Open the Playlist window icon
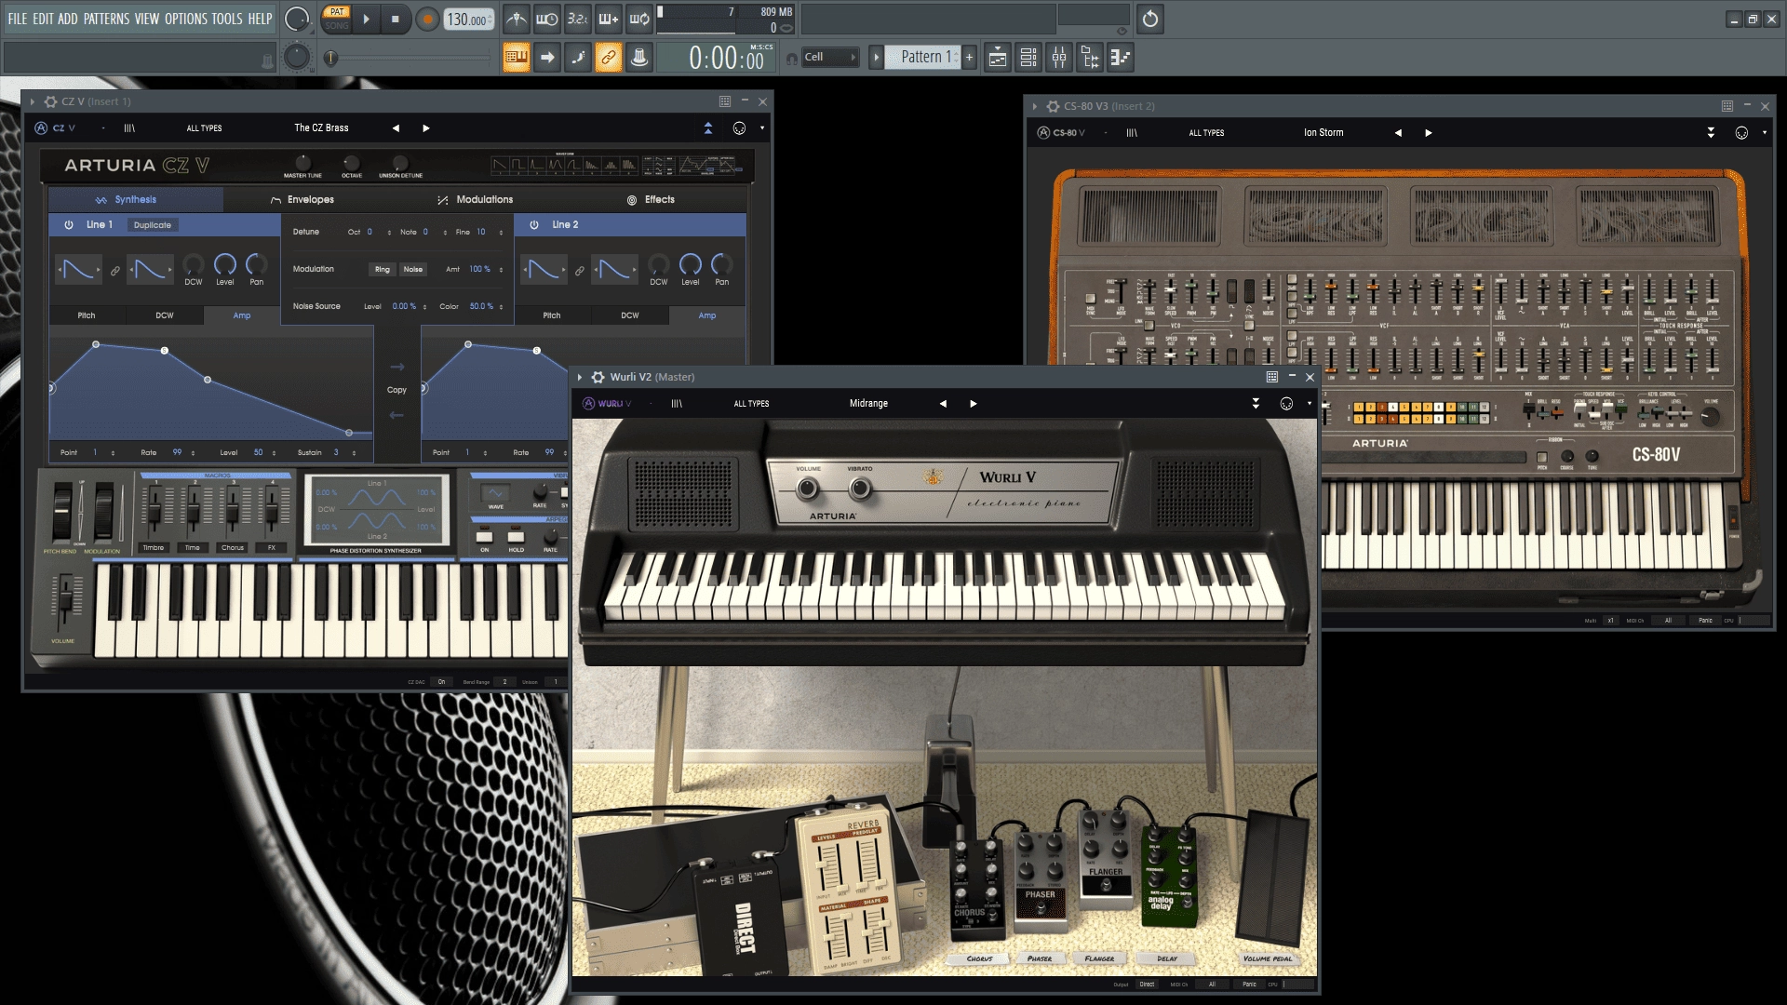The height and width of the screenshot is (1005, 1787). coord(997,58)
